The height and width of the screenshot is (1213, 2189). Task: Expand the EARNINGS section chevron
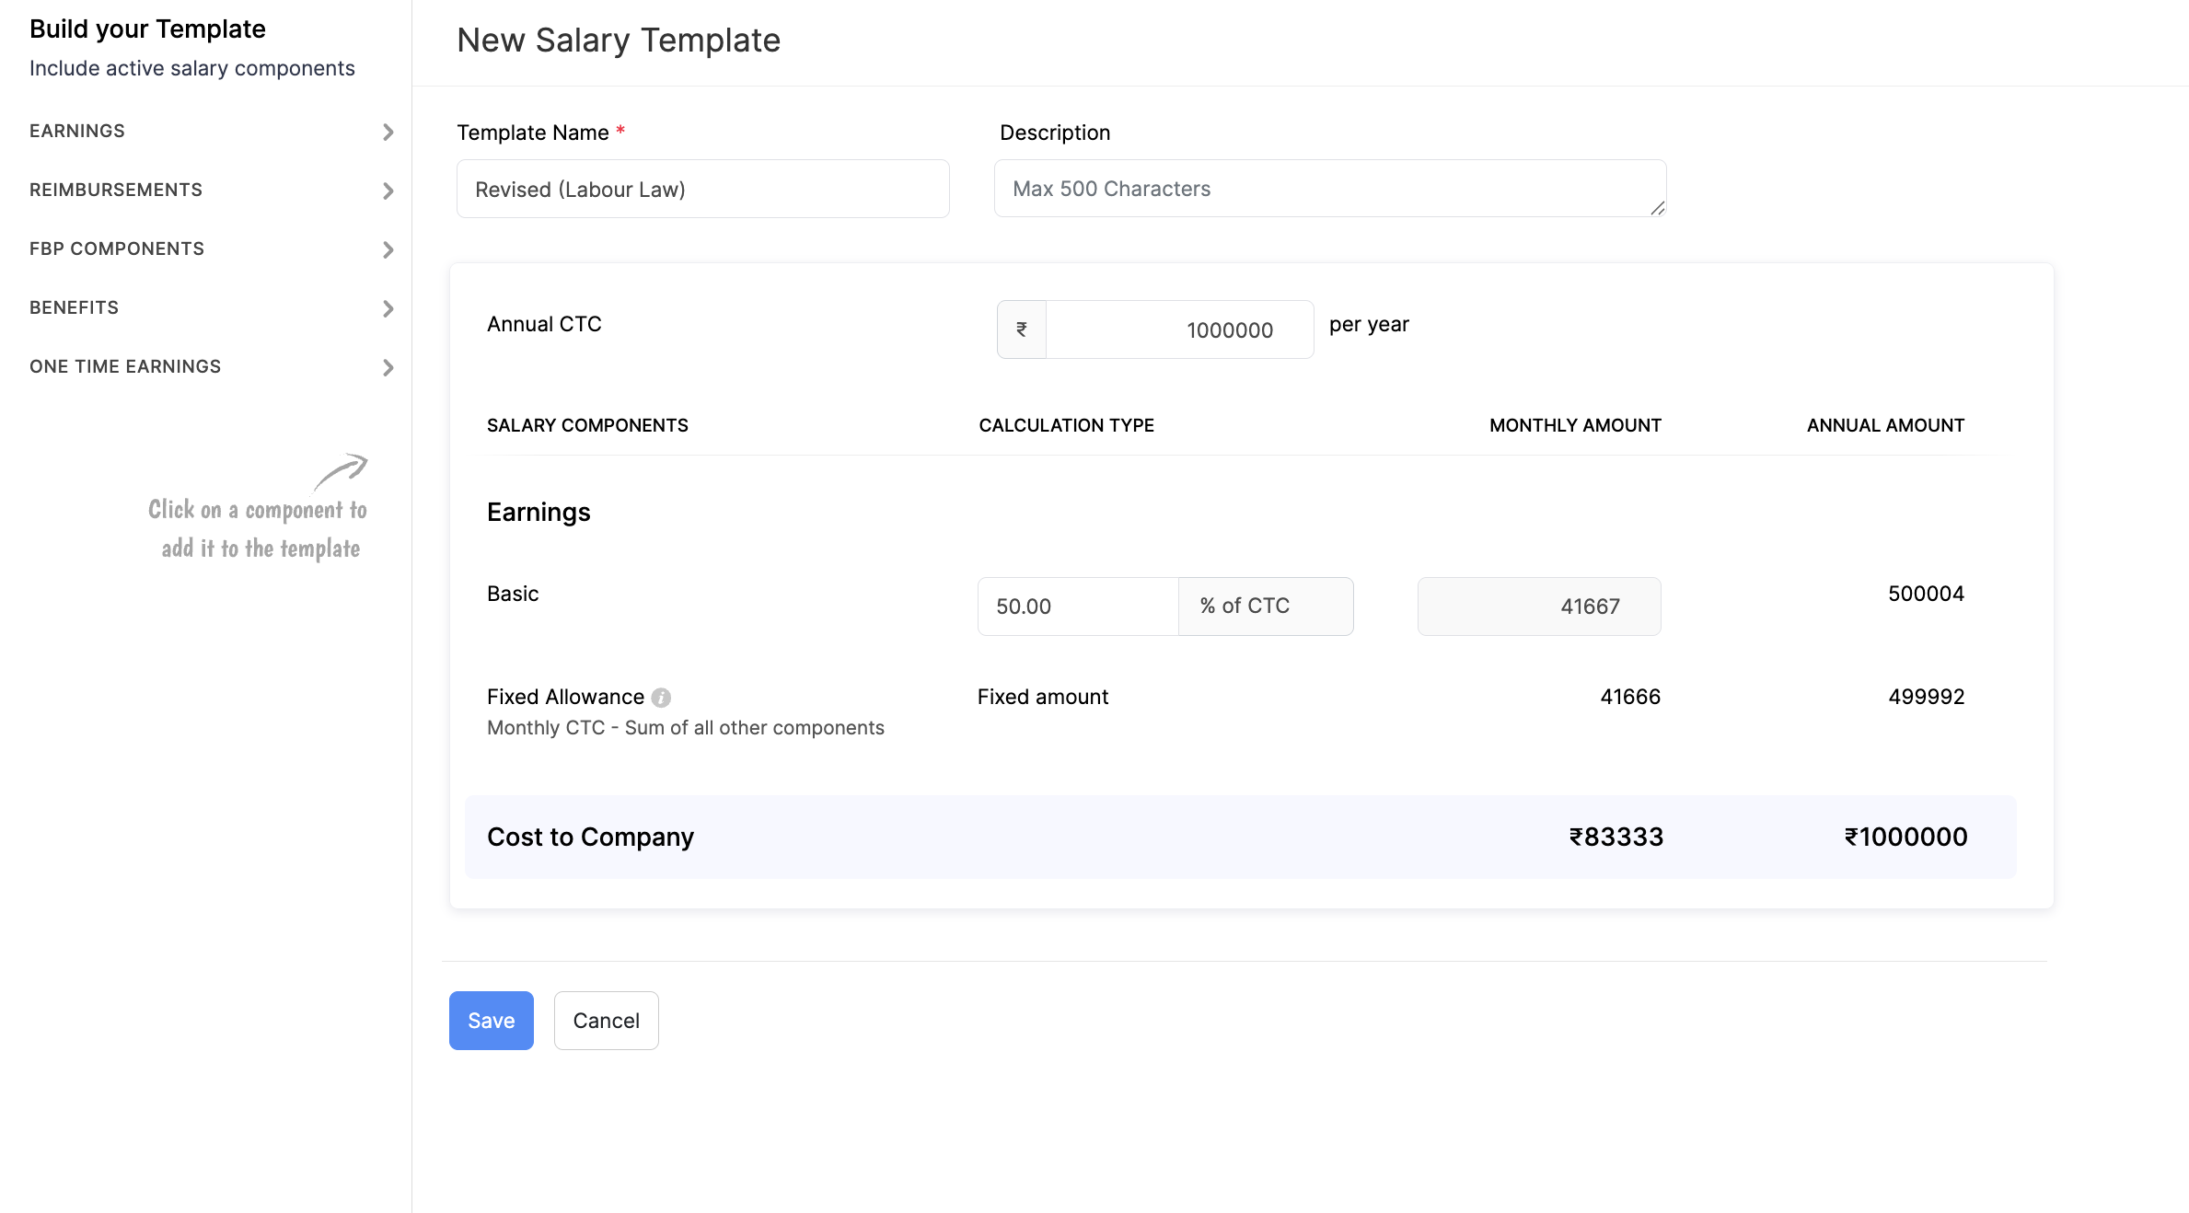click(388, 132)
